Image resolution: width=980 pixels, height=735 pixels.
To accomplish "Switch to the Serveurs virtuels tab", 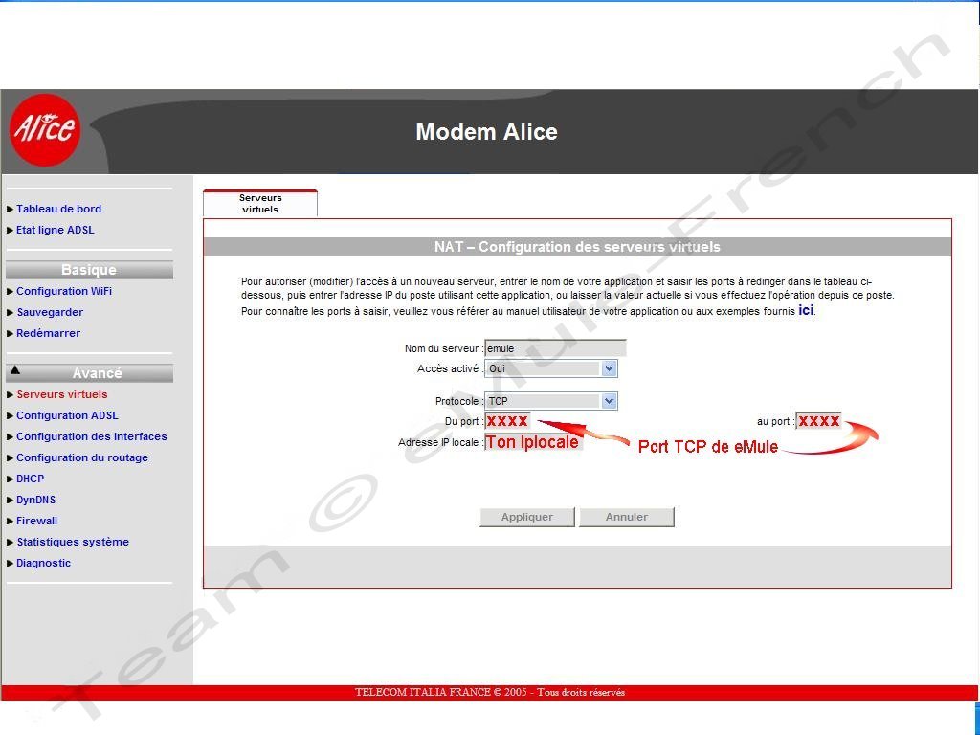I will [260, 204].
